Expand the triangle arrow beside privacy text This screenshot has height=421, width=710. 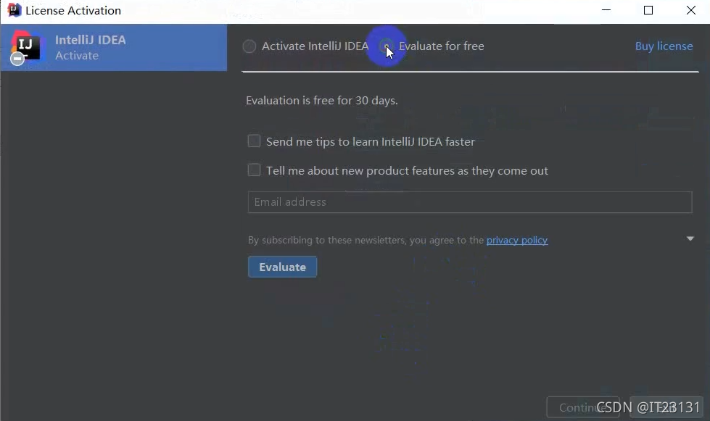(x=690, y=238)
